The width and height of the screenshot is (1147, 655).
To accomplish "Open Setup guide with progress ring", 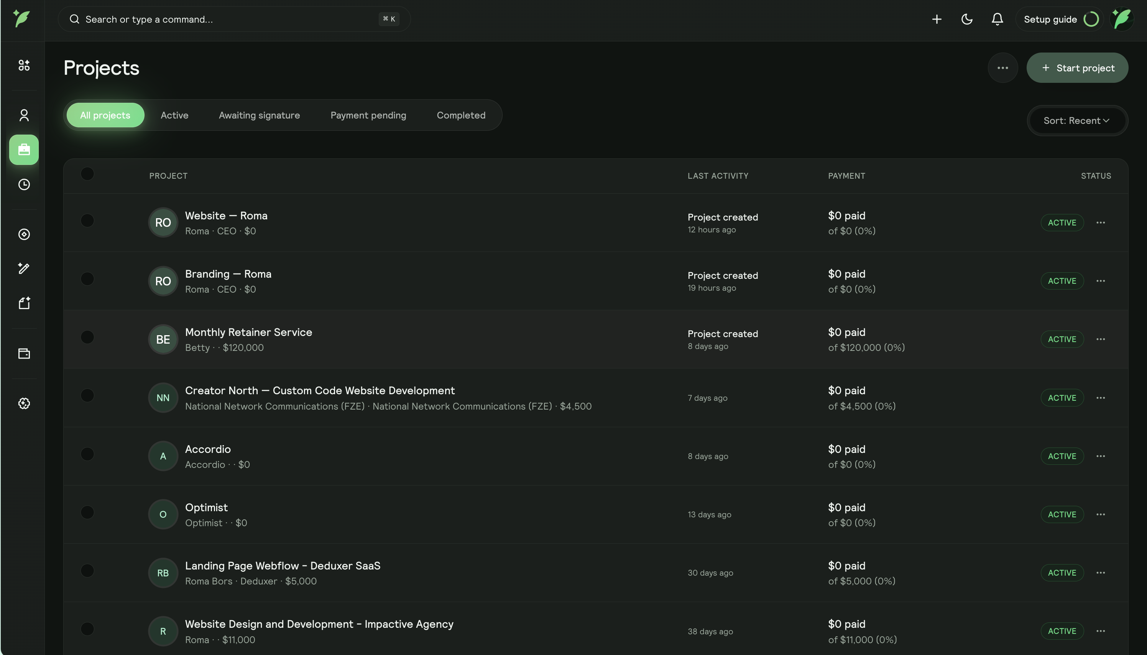I will 1059,19.
